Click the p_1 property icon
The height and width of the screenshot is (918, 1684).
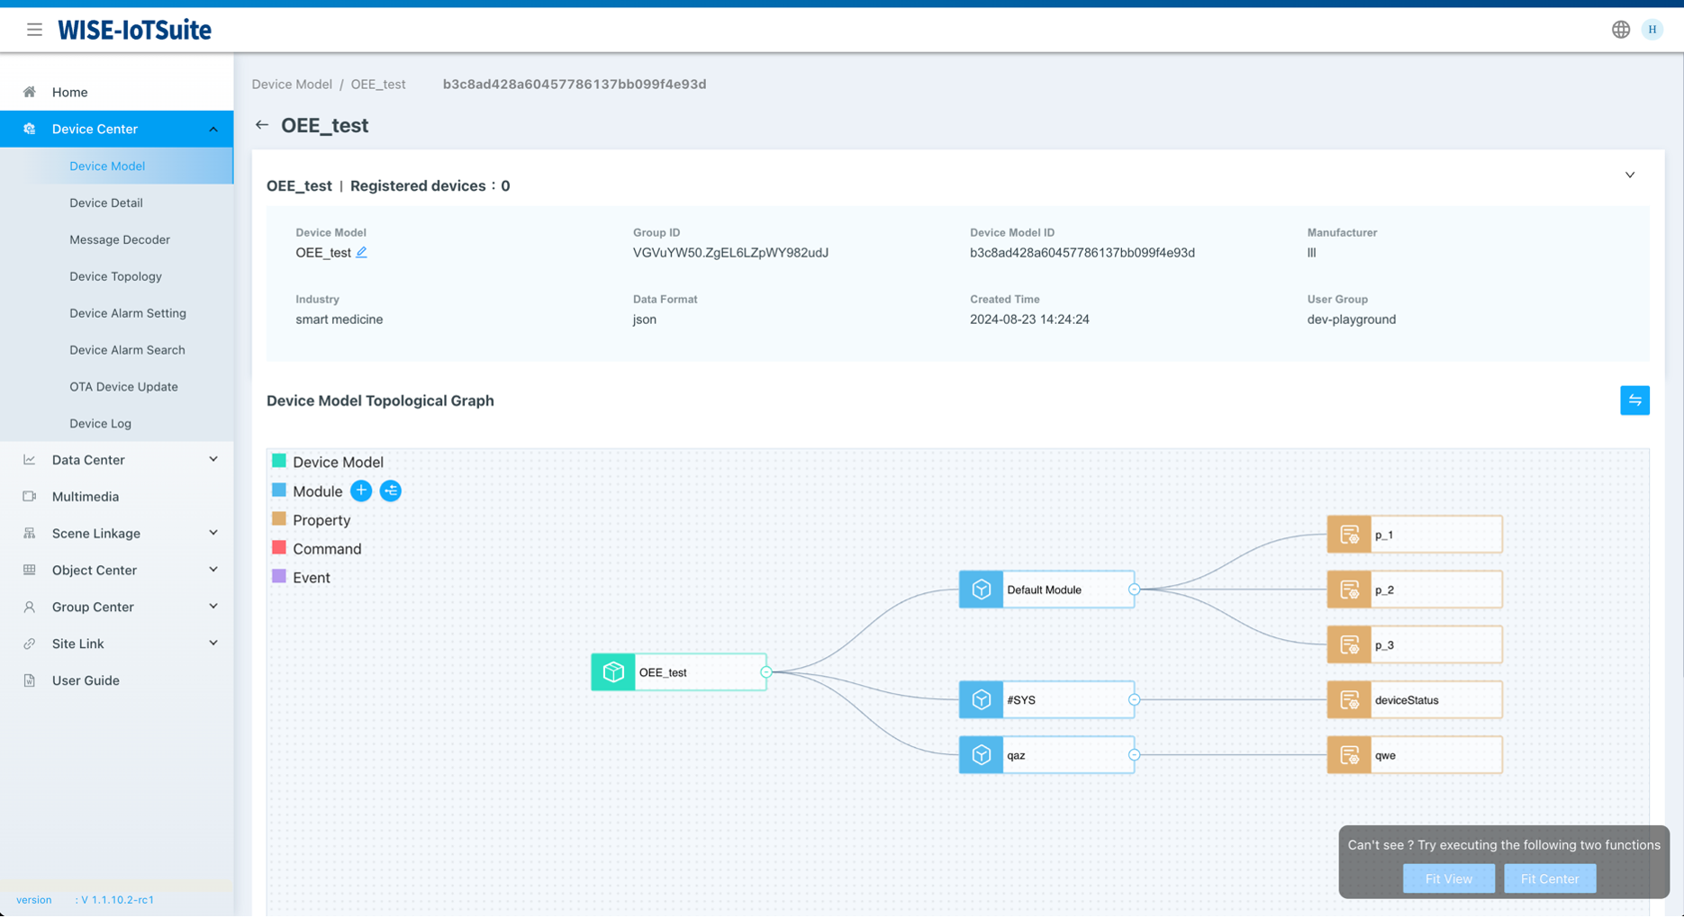1349,535
